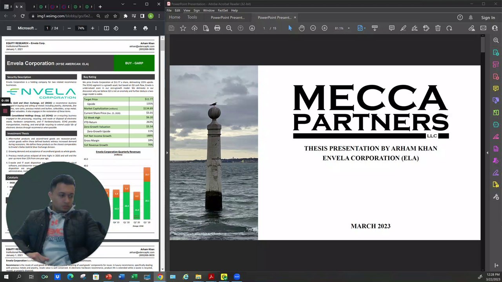
Task: Launch PowerPoint from the taskbar
Action: point(109,277)
